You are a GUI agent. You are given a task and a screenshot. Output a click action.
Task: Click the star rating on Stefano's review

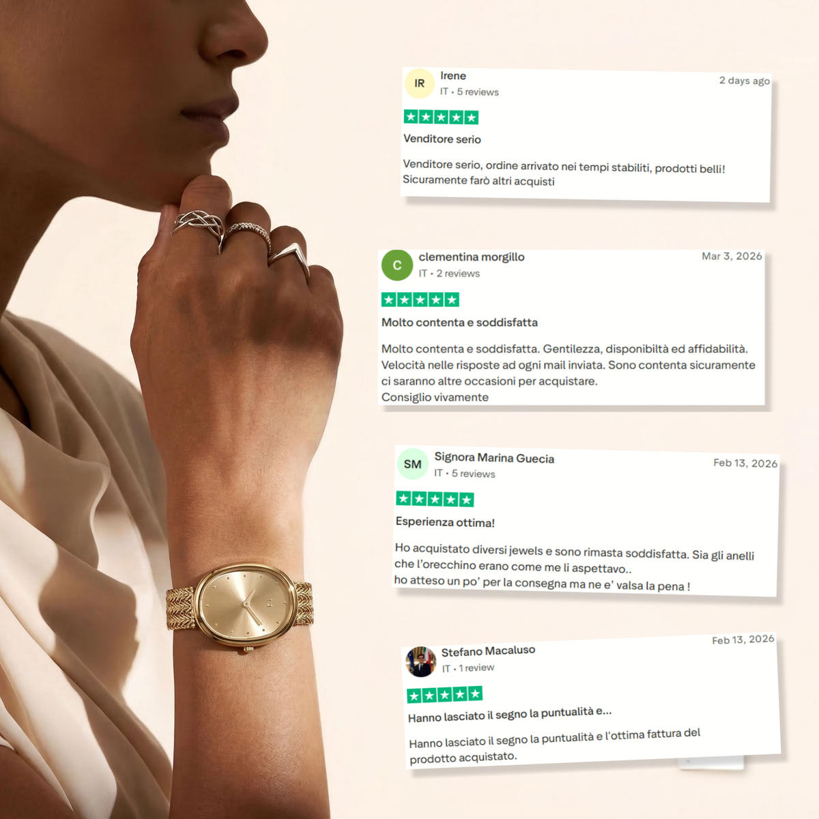(x=444, y=695)
